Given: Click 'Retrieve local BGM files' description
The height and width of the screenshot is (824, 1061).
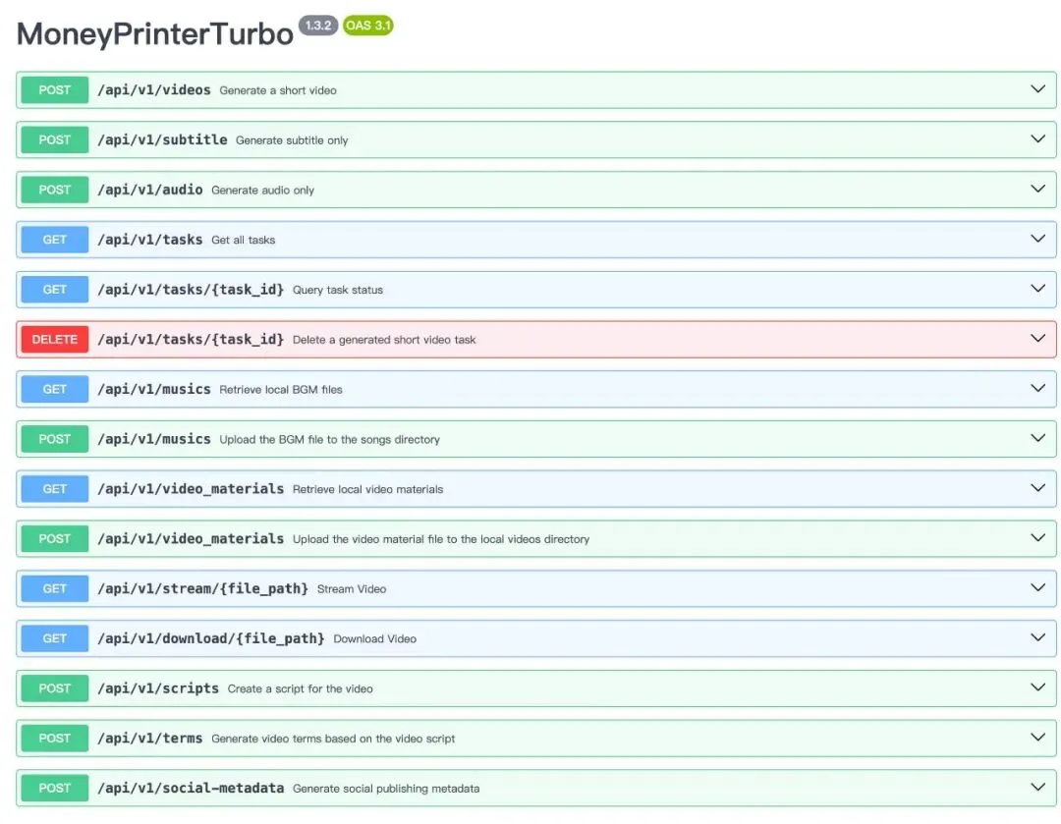Looking at the screenshot, I should pos(281,390).
